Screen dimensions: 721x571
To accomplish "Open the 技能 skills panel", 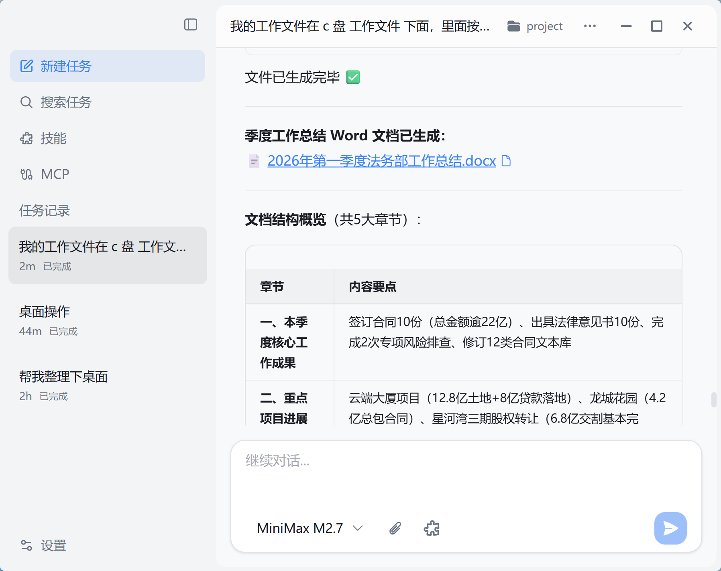I will 26,138.
